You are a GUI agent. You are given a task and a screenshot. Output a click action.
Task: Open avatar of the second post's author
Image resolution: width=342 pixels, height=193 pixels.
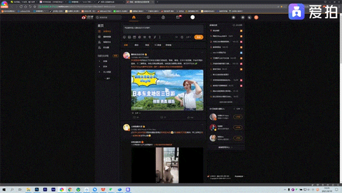tap(127, 127)
